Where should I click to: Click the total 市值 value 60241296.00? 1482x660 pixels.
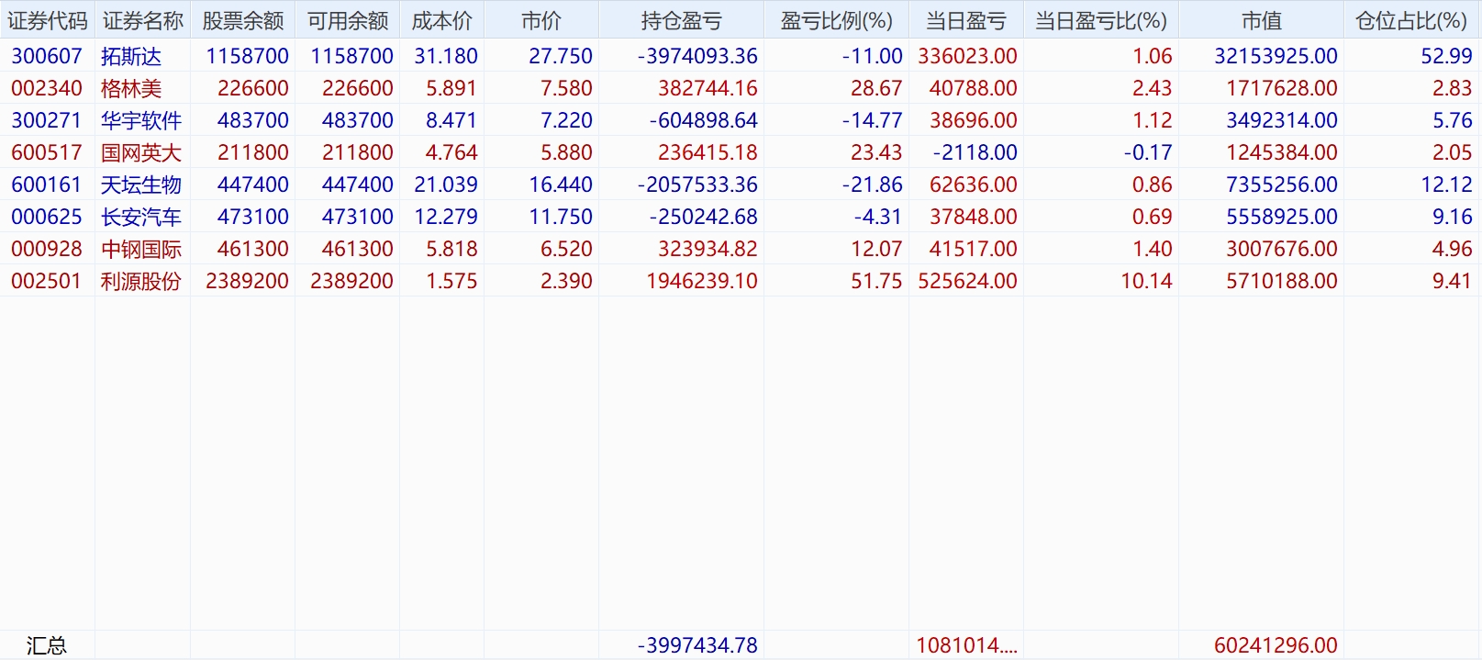pos(1276,645)
